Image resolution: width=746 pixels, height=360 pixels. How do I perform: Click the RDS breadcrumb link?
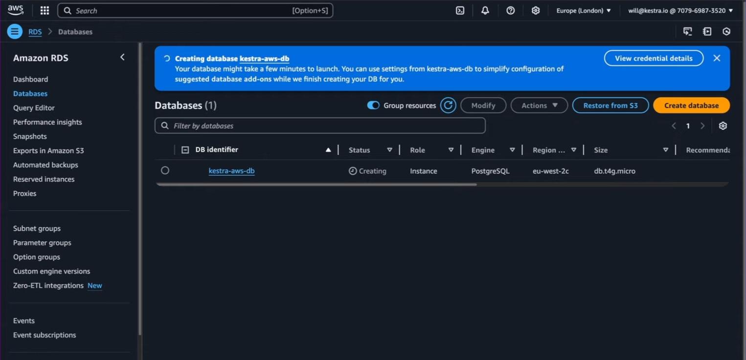(35, 32)
